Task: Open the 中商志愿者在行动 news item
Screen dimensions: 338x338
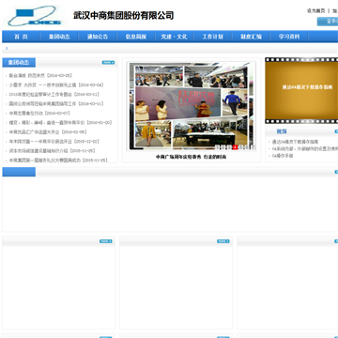Action: [39, 114]
